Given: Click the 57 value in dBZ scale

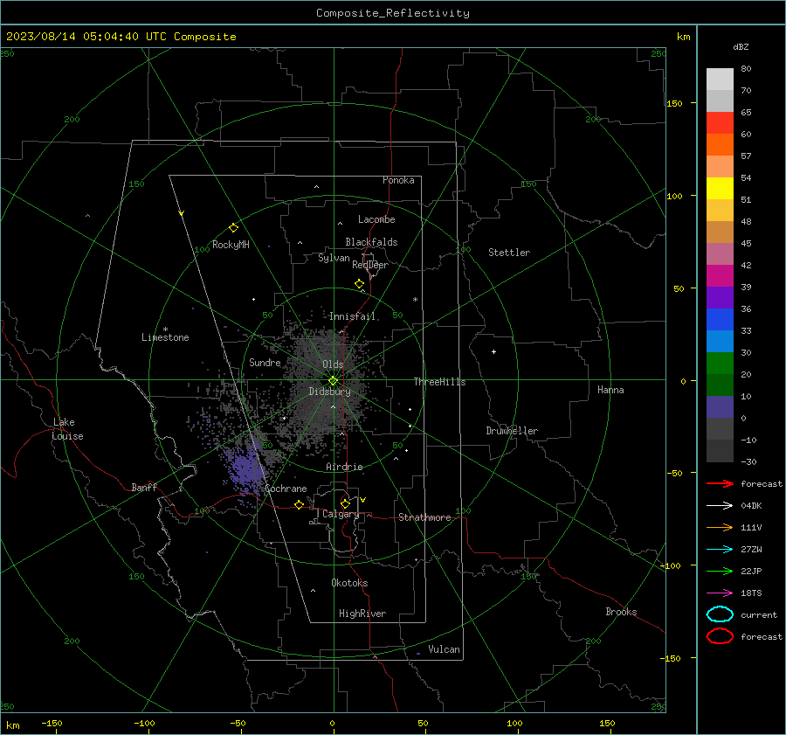Looking at the screenshot, I should [x=746, y=156].
